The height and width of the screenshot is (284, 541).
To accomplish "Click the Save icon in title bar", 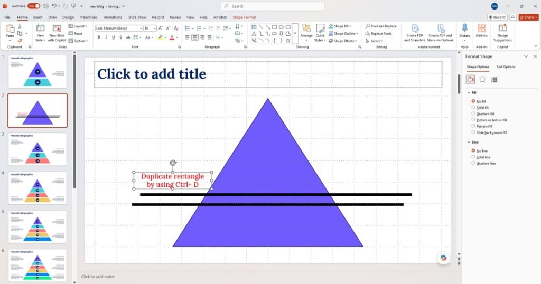I will pyautogui.click(x=46, y=6).
